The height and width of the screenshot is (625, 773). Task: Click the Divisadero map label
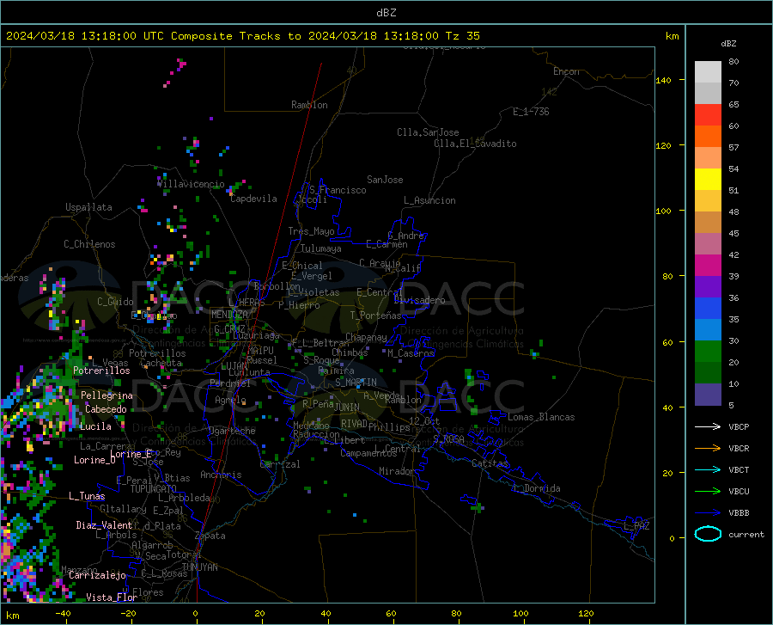coord(419,300)
